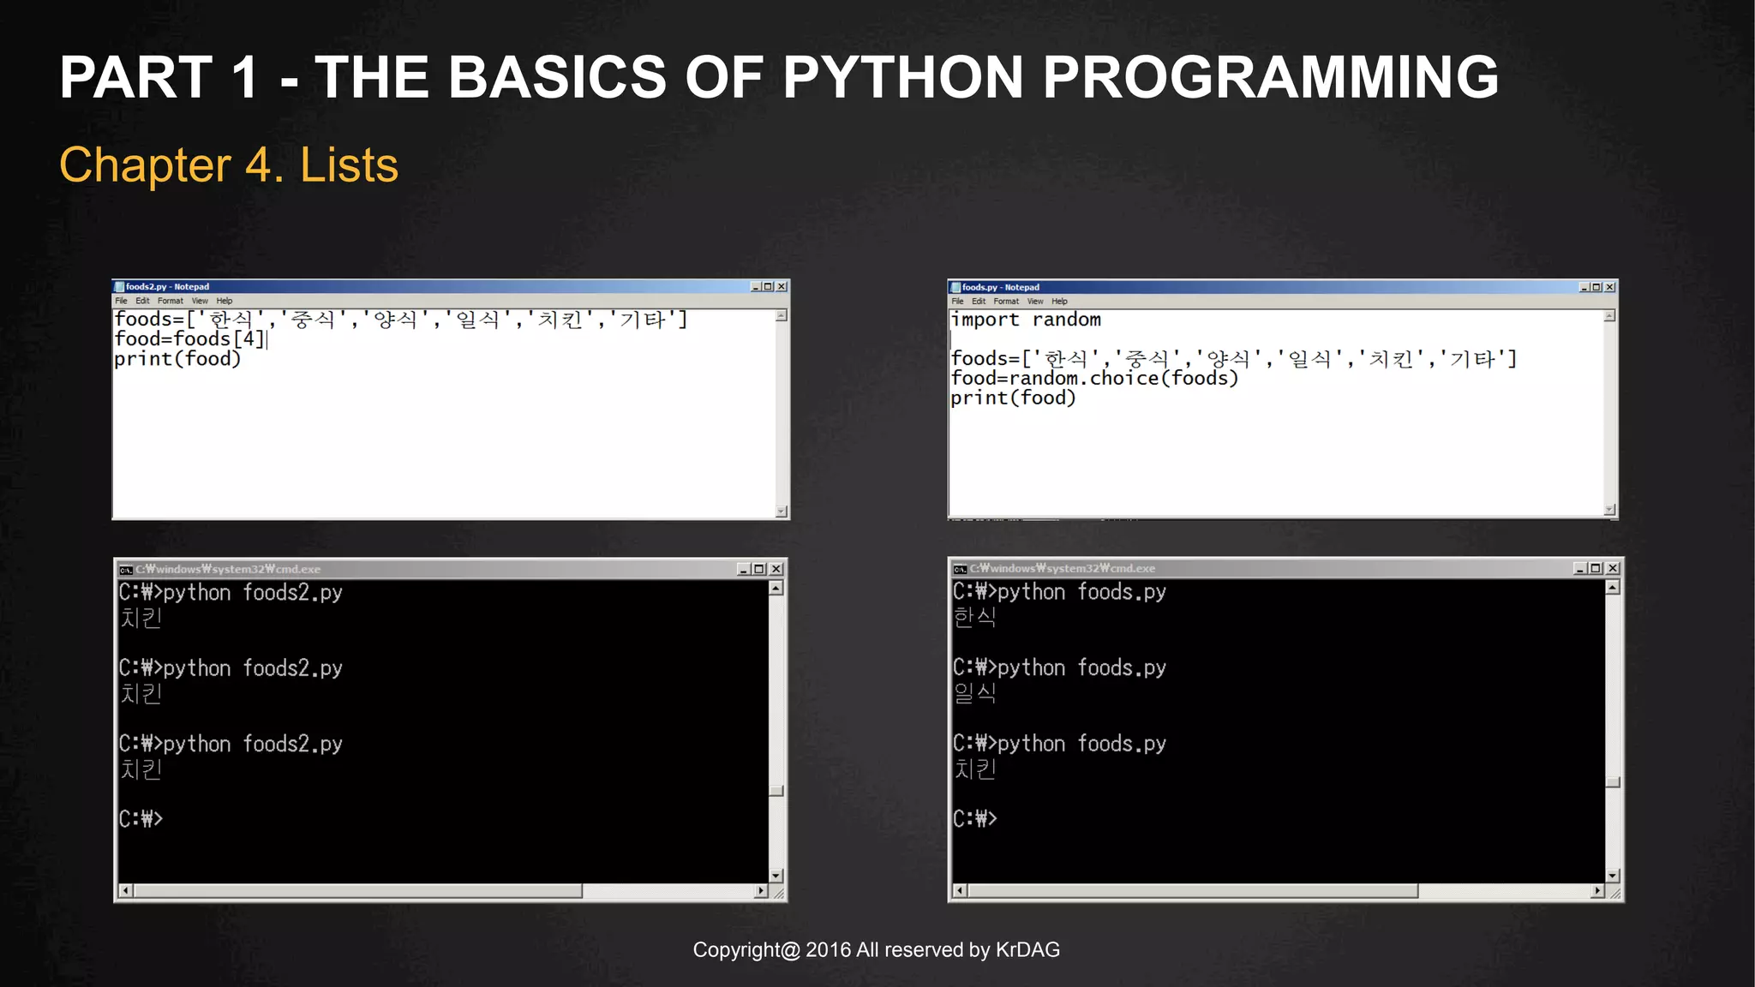1755x987 pixels.
Task: Open Edit menu in foods.py Notepad
Action: coord(978,302)
